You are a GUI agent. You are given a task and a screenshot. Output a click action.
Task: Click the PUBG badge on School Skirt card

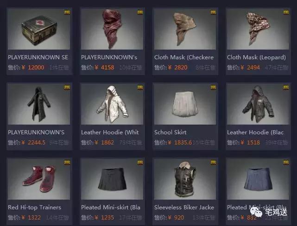tap(213, 87)
